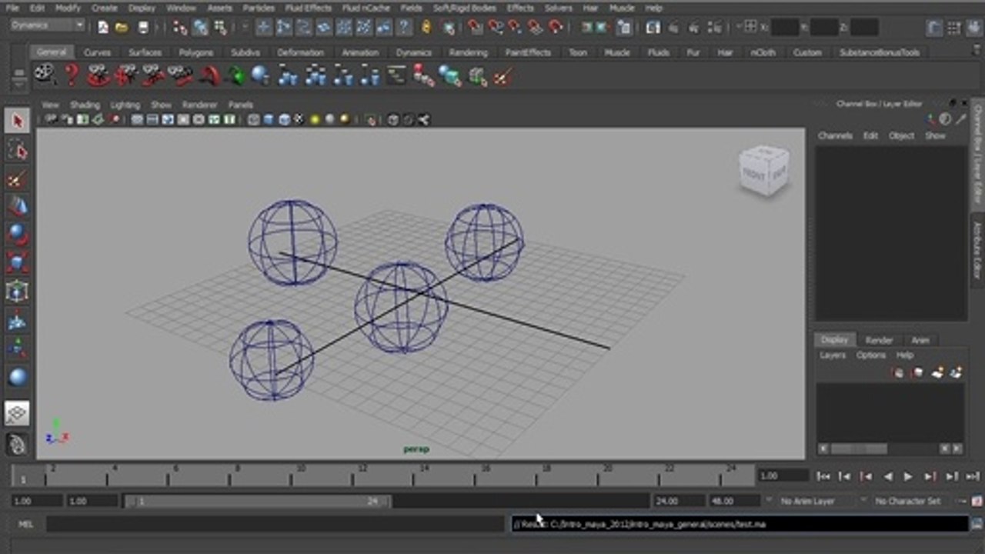
Task: Activate the Select tool arrow
Action: pos(18,121)
